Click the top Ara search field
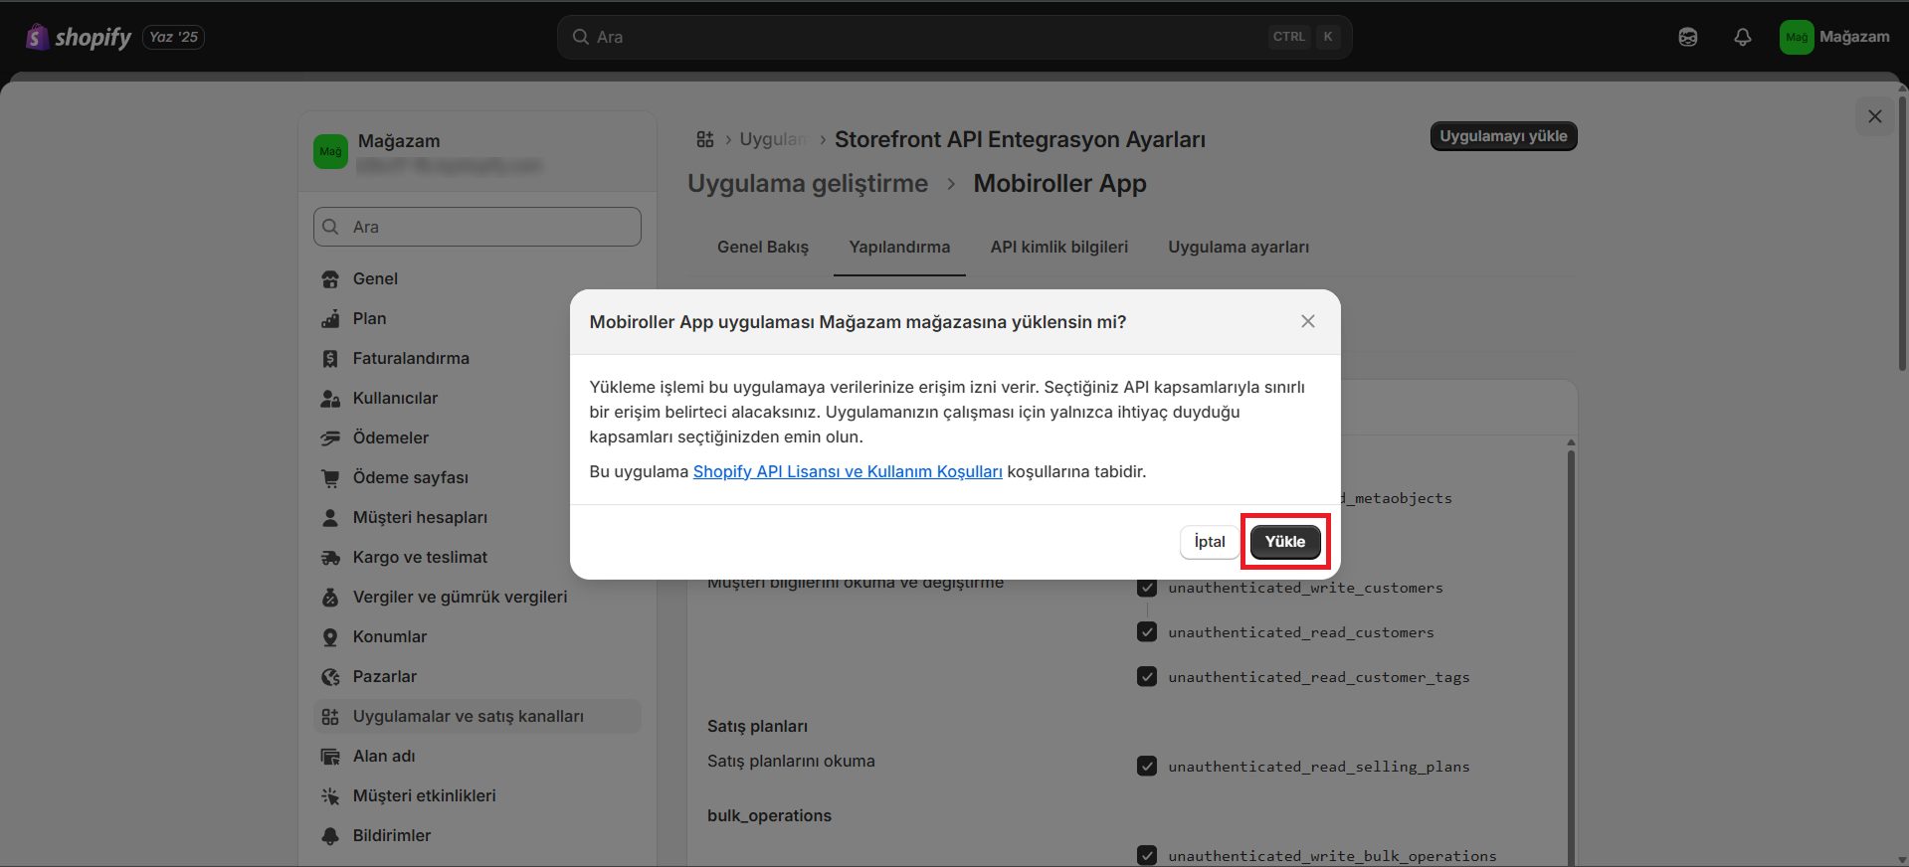This screenshot has height=867, width=1909. [x=954, y=37]
